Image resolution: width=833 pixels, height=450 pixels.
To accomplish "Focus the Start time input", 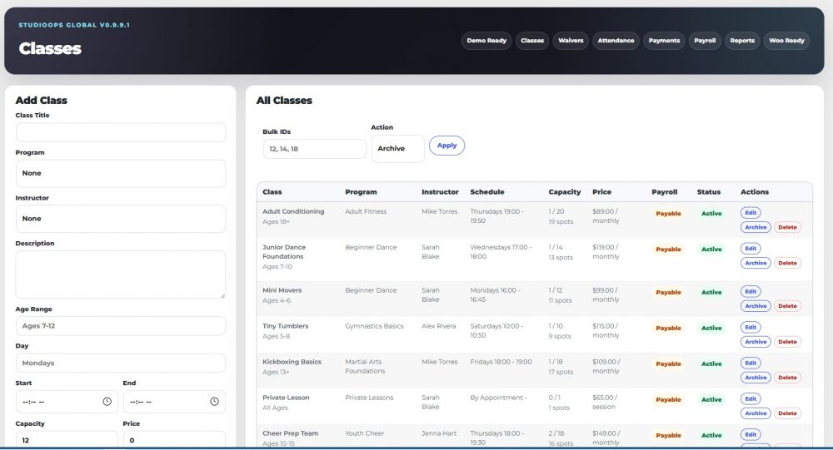I will (x=67, y=402).
